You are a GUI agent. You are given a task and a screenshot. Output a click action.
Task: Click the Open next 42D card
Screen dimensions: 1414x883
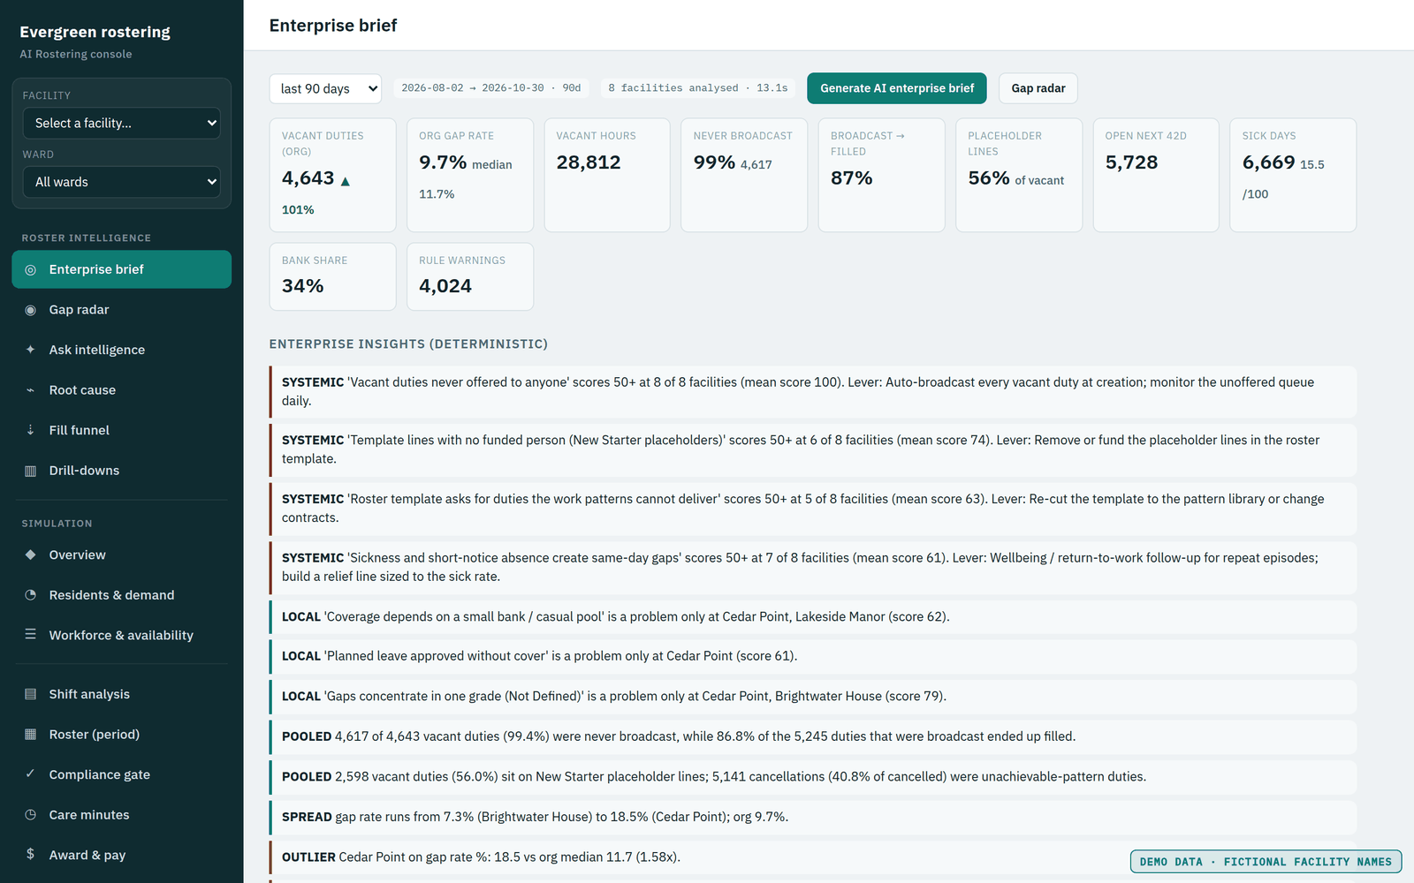click(1156, 175)
